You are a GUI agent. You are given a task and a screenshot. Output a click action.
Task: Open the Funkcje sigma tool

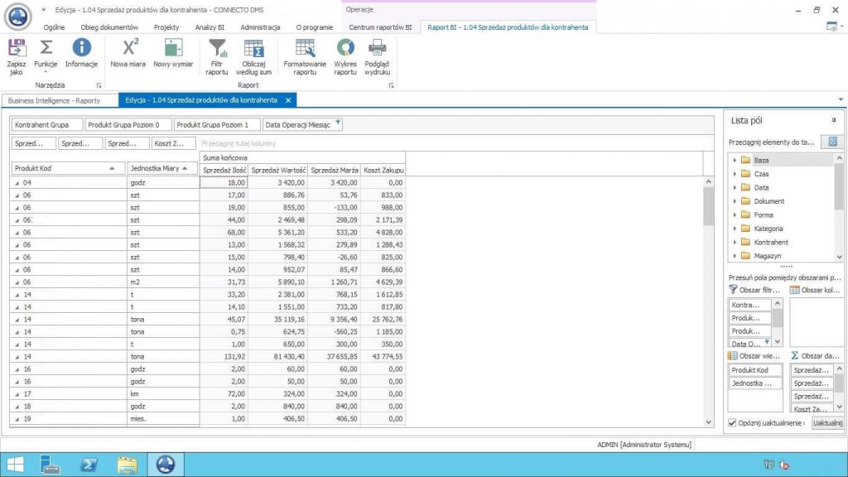[46, 56]
